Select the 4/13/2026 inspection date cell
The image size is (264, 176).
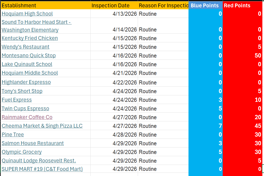tap(114, 14)
